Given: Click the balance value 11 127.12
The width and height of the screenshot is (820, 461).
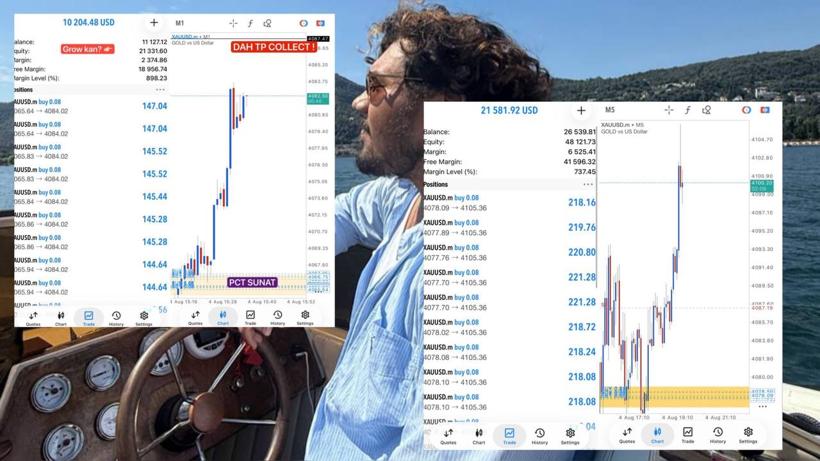Looking at the screenshot, I should pyautogui.click(x=154, y=42).
